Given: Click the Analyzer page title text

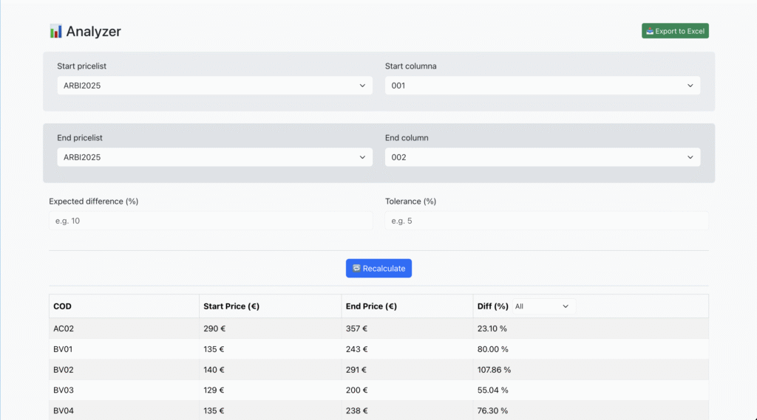Looking at the screenshot, I should pyautogui.click(x=93, y=31).
